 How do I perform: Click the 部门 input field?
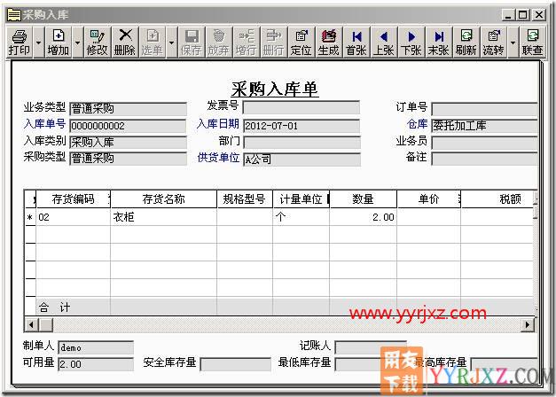click(301, 143)
